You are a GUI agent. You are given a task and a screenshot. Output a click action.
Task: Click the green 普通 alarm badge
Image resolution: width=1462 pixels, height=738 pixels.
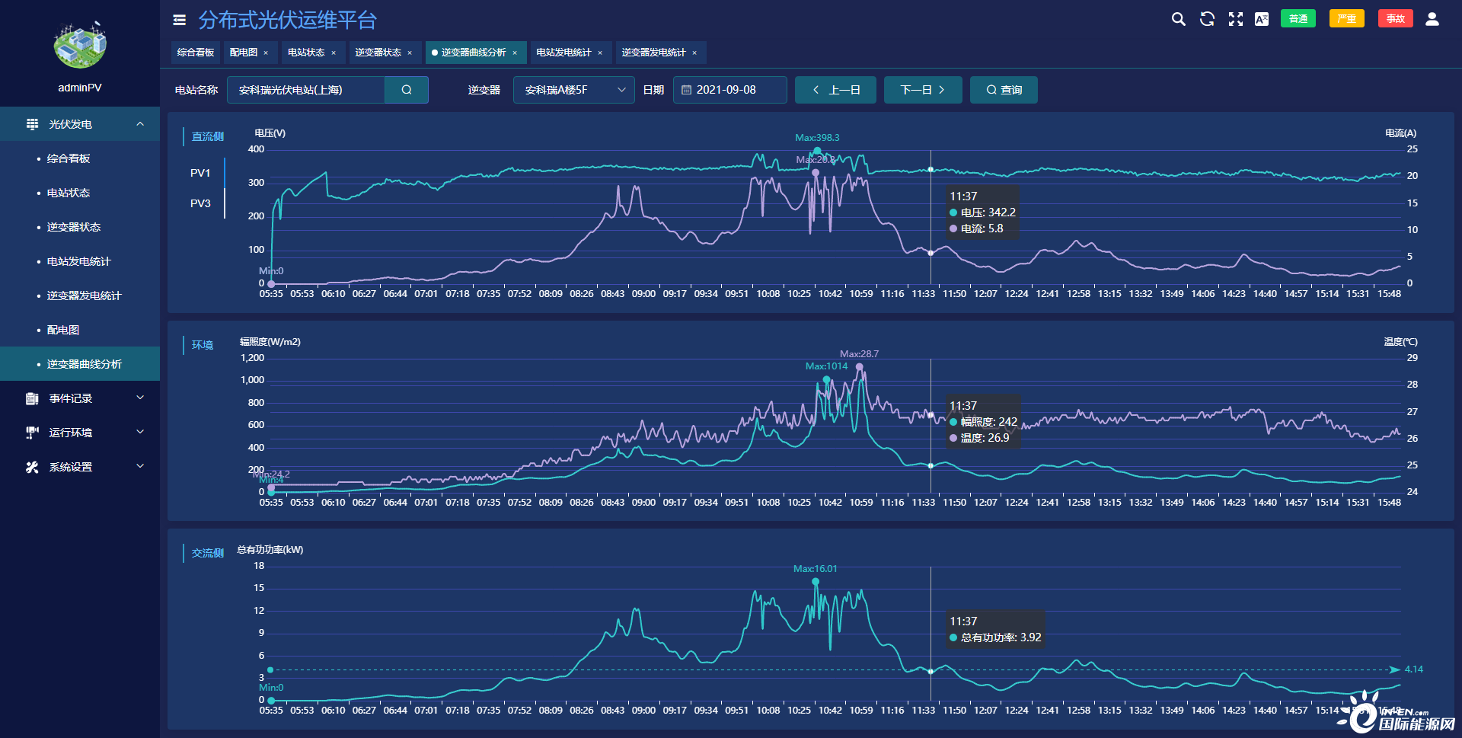click(1298, 19)
